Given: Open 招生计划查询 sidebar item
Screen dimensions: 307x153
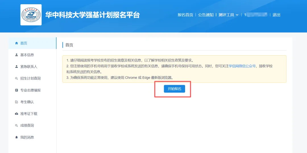Looking at the screenshot, I should [32, 79].
